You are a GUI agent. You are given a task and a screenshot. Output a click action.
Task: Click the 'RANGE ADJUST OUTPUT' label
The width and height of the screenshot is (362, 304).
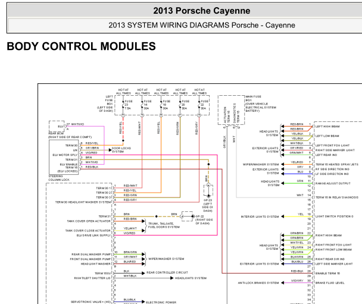tap(333, 183)
